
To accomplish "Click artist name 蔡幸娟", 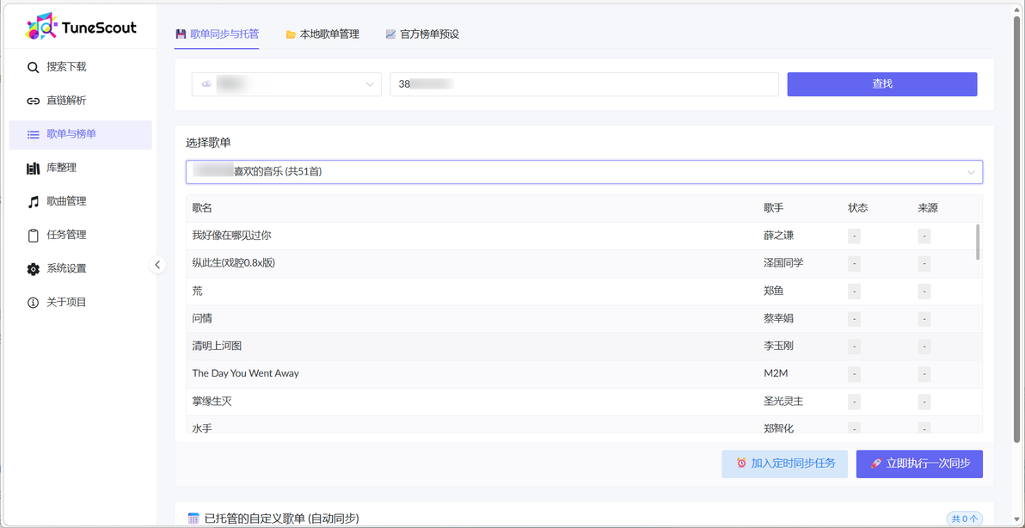I will (778, 319).
